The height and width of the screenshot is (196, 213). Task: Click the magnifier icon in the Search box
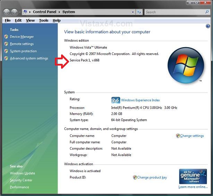coord(207,12)
